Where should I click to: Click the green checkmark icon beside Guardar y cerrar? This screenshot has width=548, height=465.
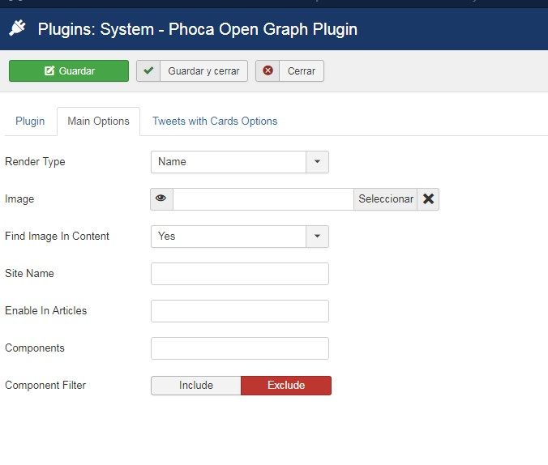[148, 71]
